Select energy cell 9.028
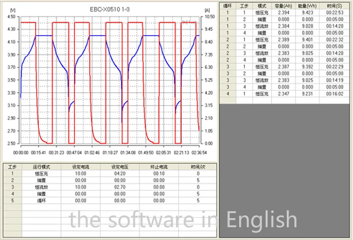 307,26
